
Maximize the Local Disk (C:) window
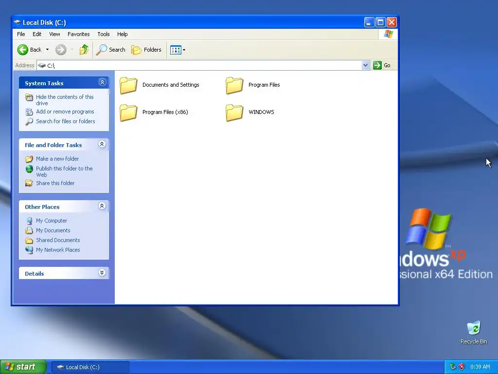[x=380, y=22]
